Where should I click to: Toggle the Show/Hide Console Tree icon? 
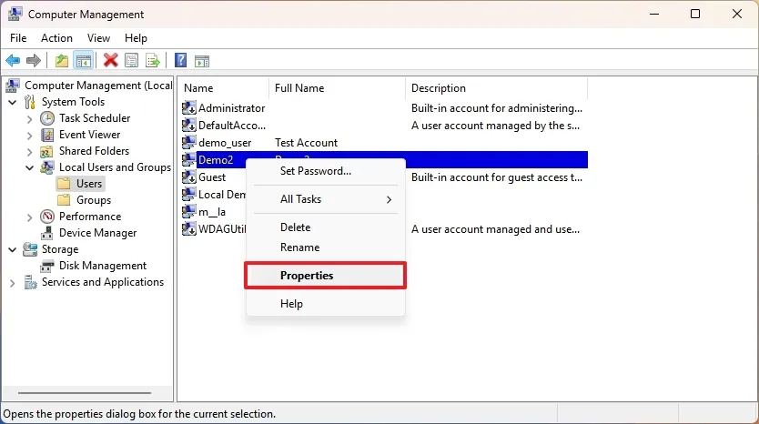coord(83,61)
